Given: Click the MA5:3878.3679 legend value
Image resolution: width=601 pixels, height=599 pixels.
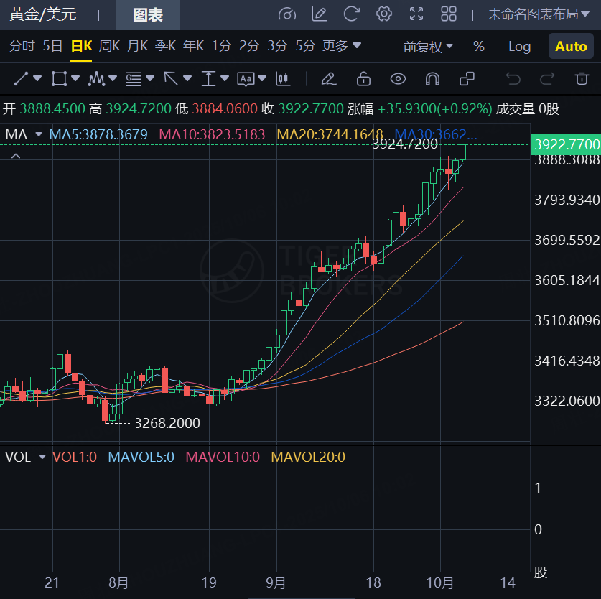Looking at the screenshot, I should point(98,134).
